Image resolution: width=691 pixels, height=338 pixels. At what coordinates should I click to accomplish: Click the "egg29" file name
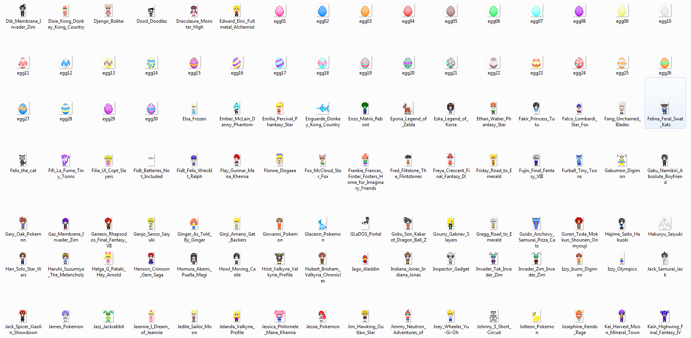(108, 119)
